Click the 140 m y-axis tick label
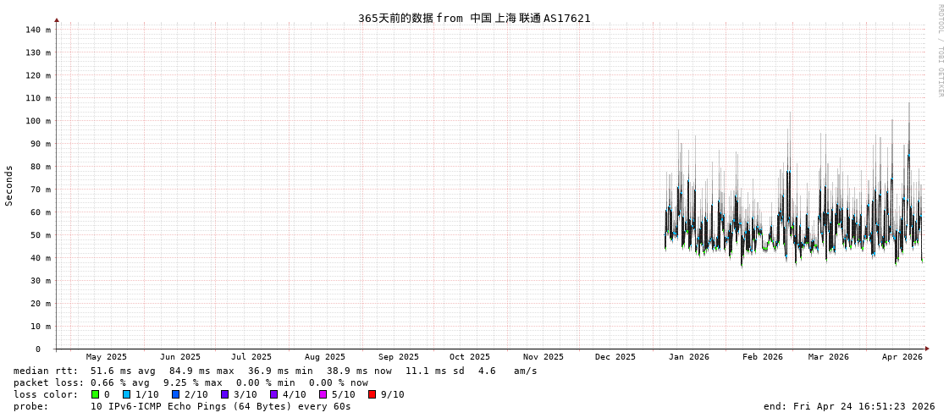 pos(38,30)
